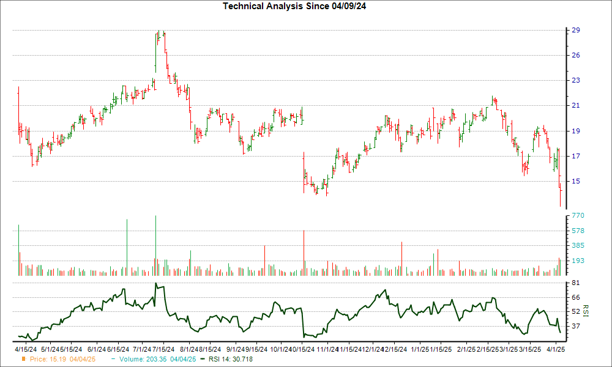Click the 'RSI 14: 30.718' legend label

coord(230,359)
